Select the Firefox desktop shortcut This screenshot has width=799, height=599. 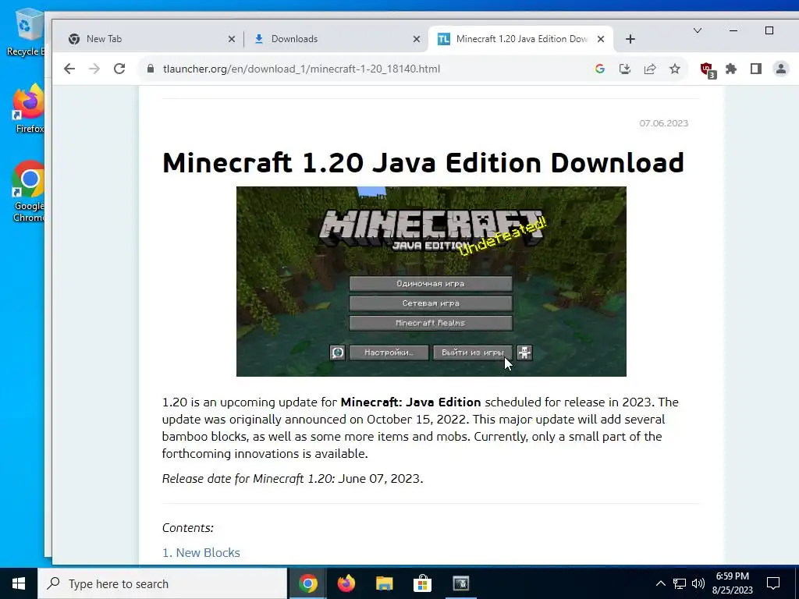(29, 108)
